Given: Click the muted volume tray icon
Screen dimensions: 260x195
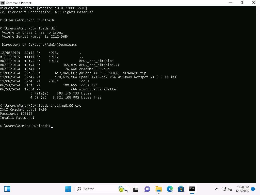Looking at the screenshot, I should 230,189.
